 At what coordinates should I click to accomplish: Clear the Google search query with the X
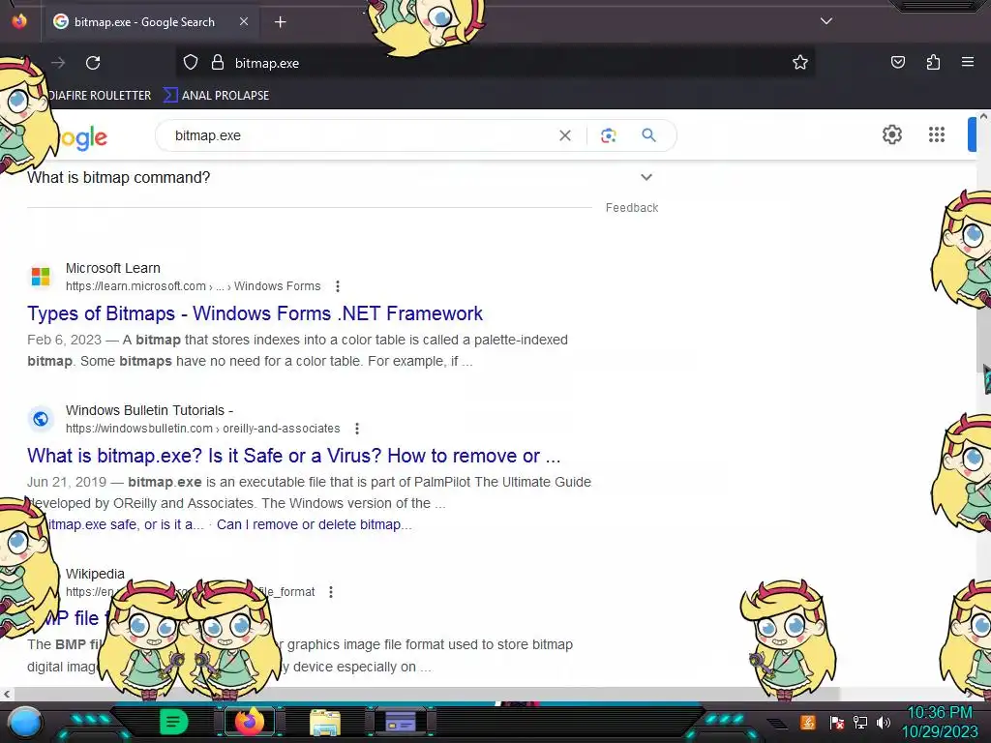click(x=565, y=135)
